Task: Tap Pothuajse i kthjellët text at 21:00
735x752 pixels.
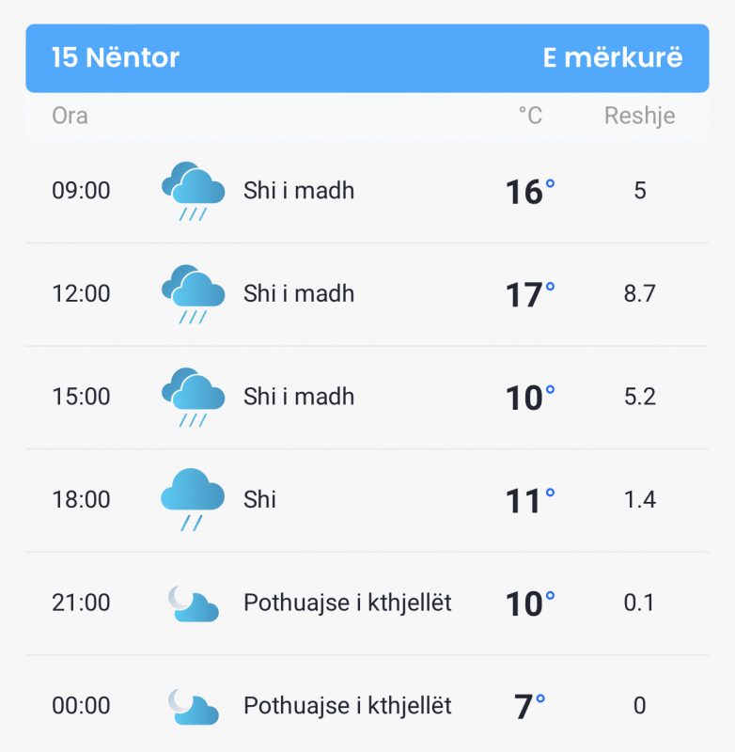Action: [347, 603]
